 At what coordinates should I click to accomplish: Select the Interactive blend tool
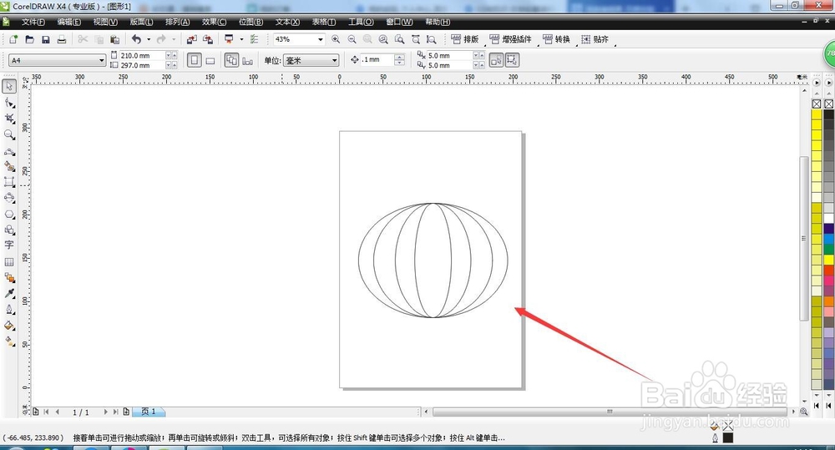[x=9, y=277]
